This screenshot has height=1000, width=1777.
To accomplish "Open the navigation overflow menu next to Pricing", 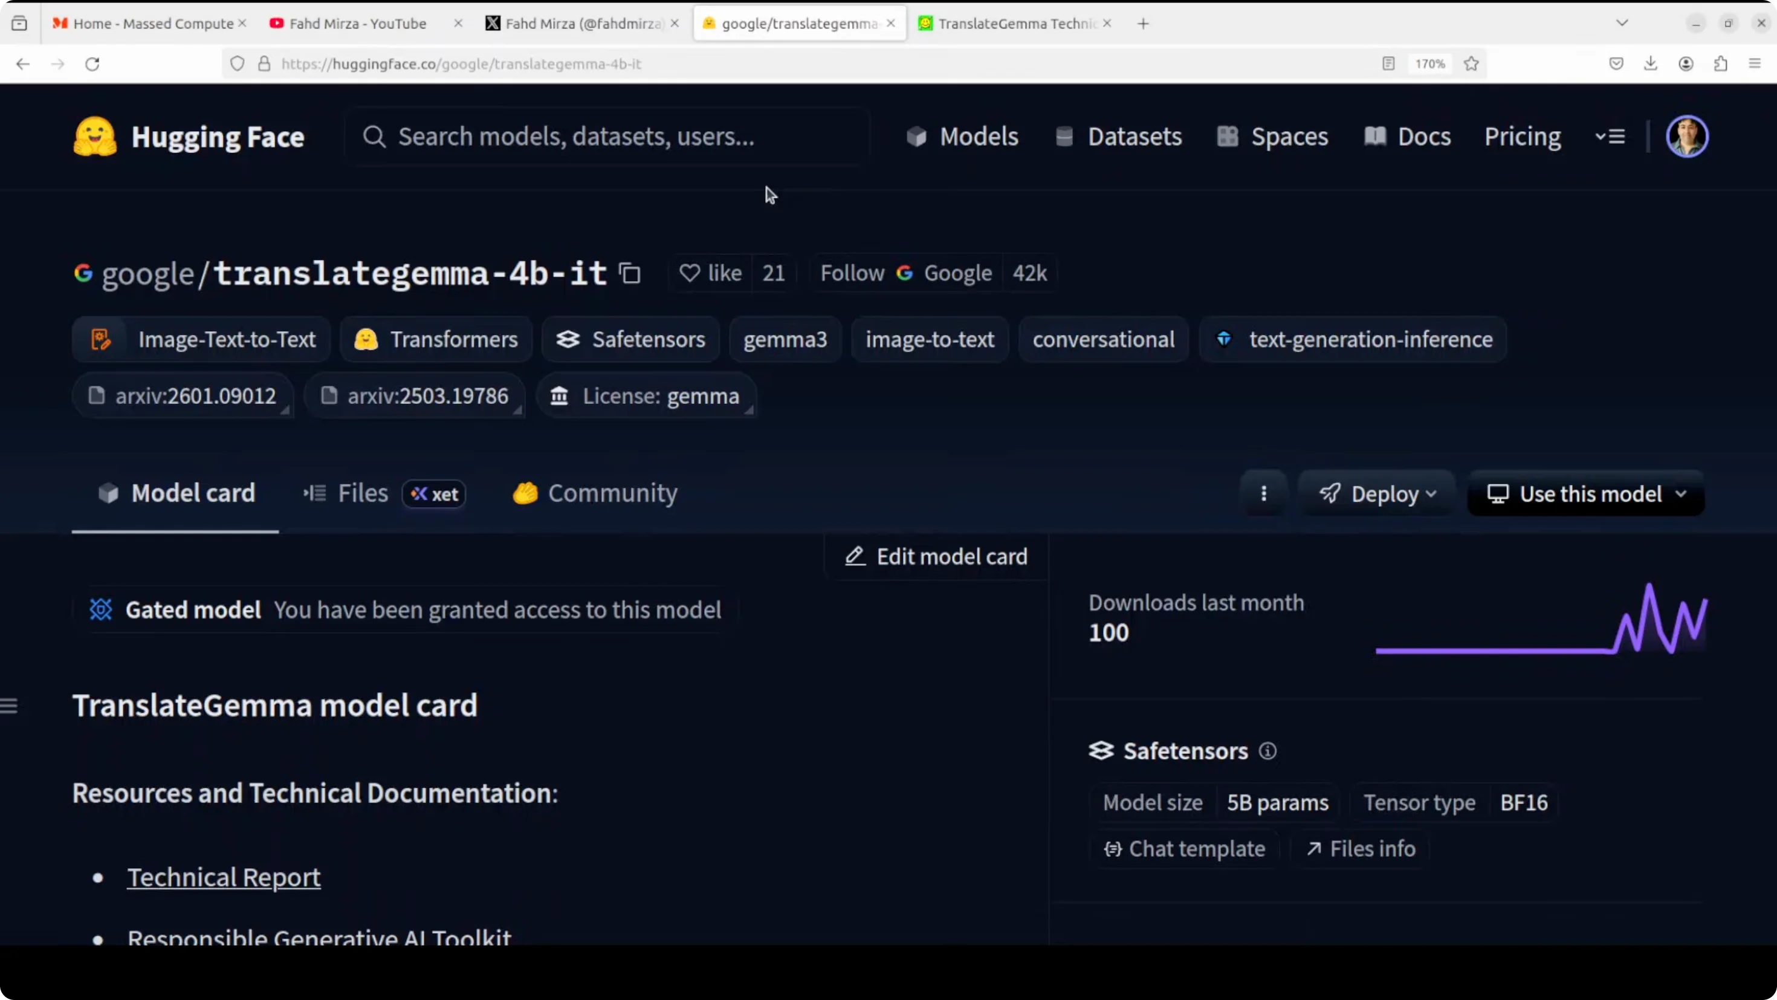I will coord(1610,137).
